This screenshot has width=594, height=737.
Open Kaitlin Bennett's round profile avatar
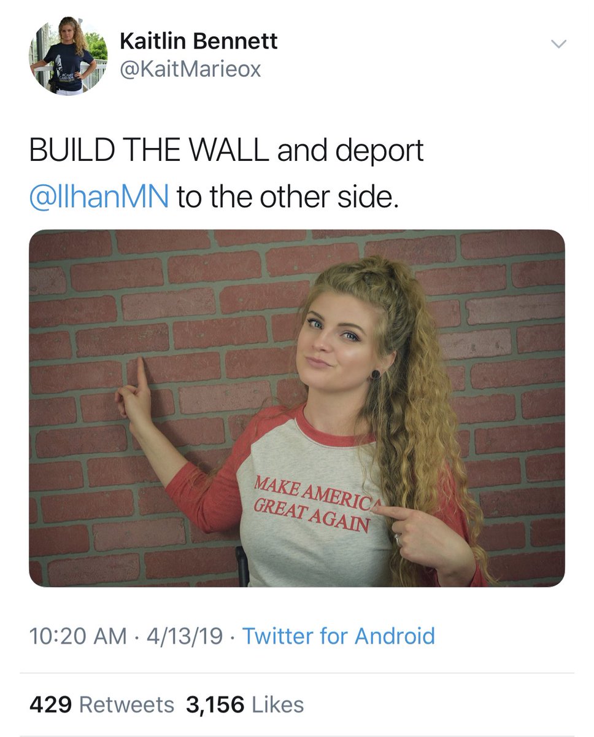pos(68,55)
